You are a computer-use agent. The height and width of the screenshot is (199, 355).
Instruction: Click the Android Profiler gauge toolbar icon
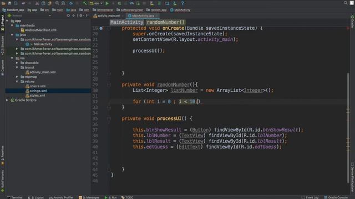click(132, 3)
